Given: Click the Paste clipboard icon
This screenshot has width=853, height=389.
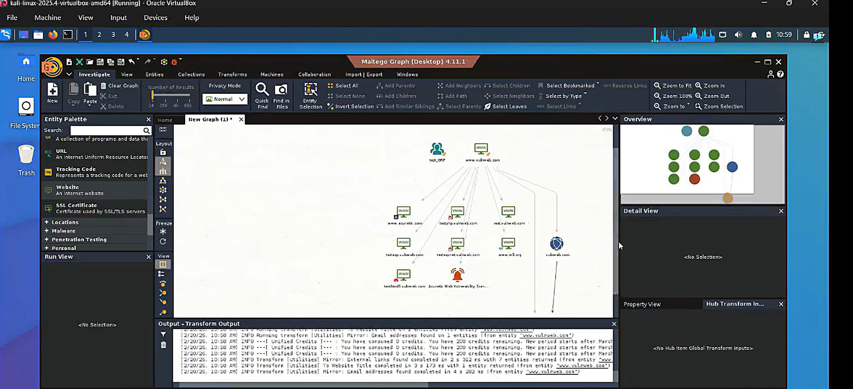Looking at the screenshot, I should click(90, 89).
